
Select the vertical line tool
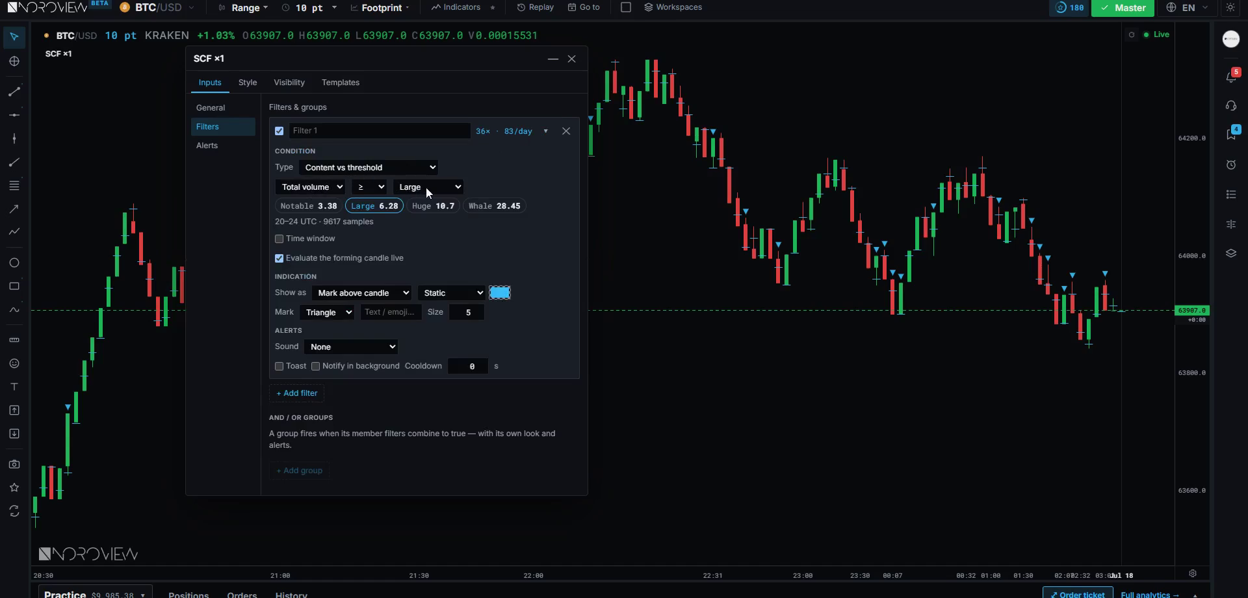pos(14,138)
